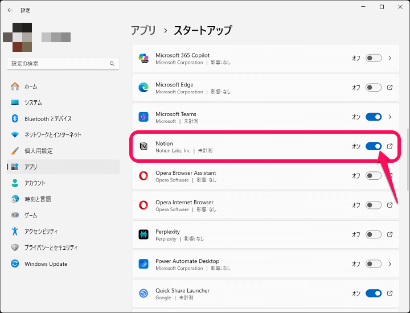Enable Power Automate Desktop startup switch

374,264
